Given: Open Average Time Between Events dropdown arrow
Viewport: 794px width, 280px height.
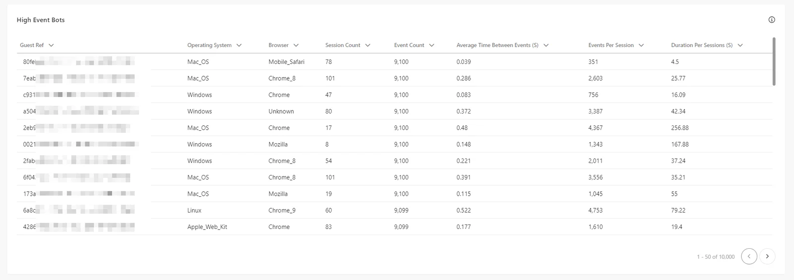Looking at the screenshot, I should click(546, 45).
